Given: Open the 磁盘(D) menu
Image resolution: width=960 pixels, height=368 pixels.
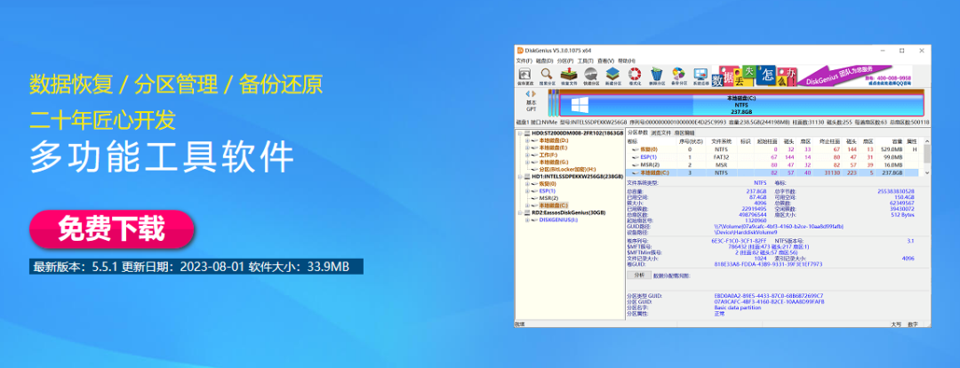Looking at the screenshot, I should tap(544, 60).
